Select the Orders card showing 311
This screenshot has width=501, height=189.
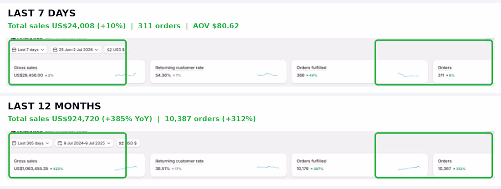coord(464,72)
